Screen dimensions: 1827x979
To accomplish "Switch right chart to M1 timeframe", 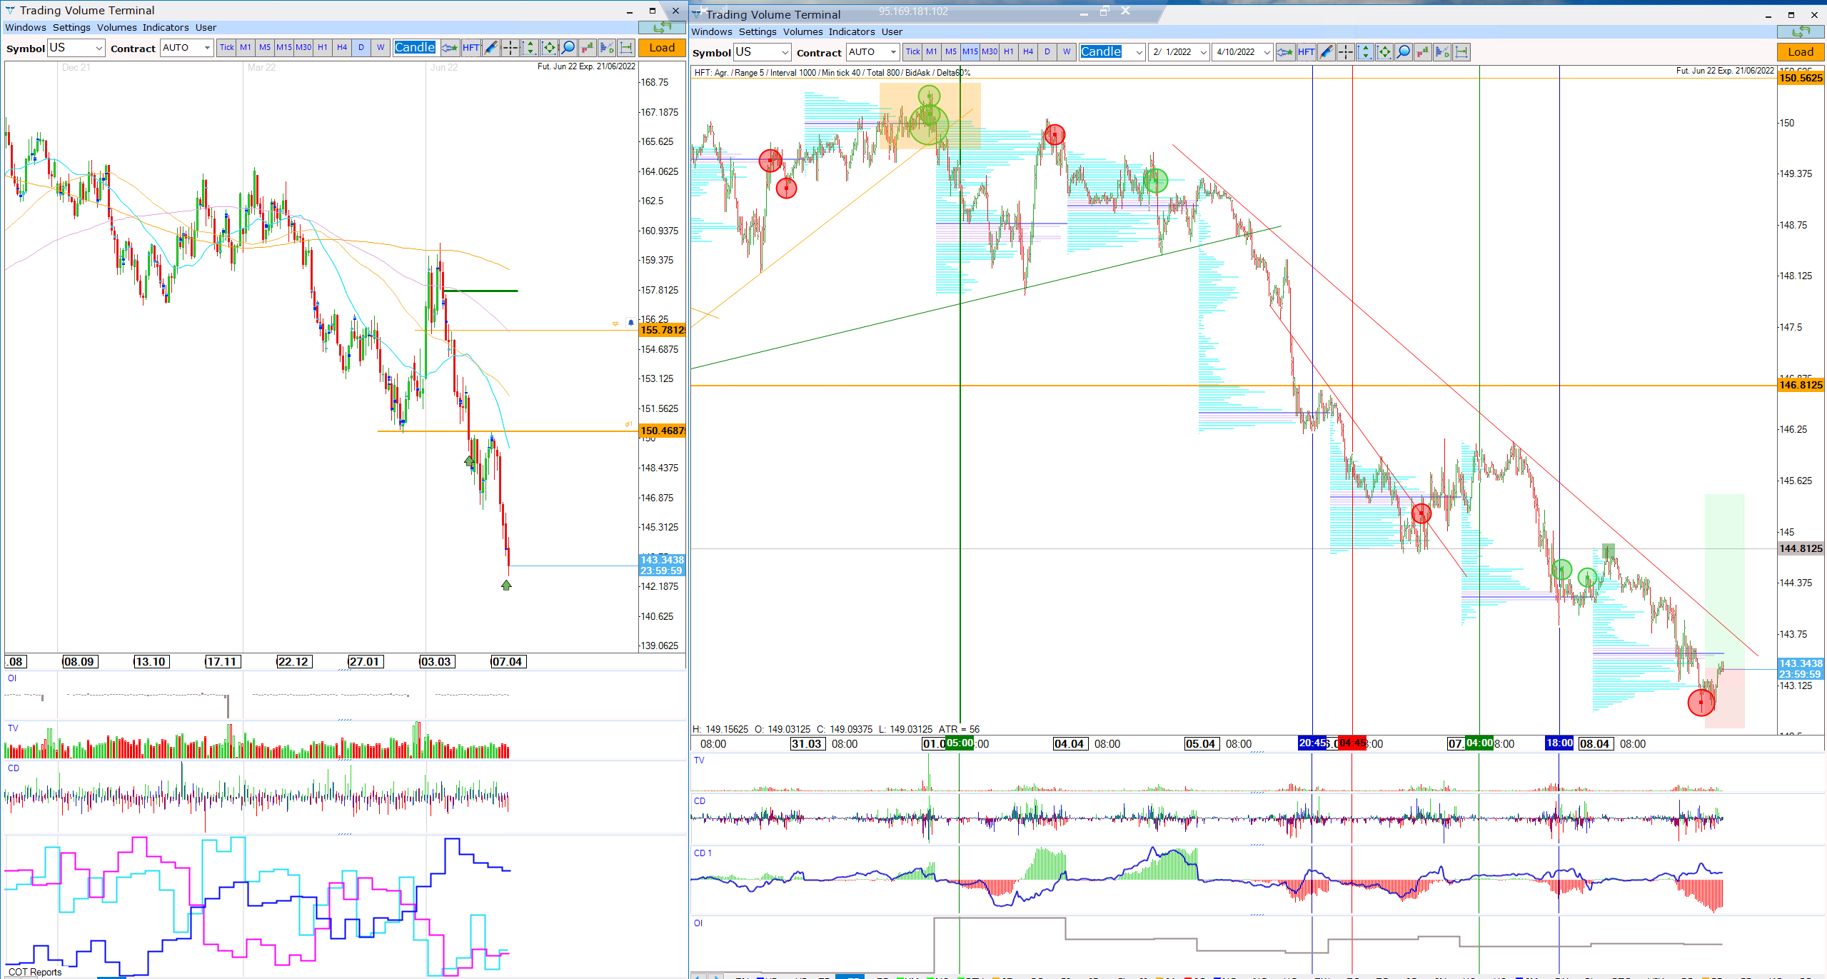I will (x=932, y=52).
